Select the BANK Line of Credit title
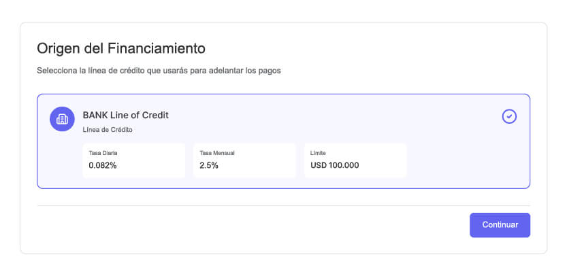Image resolution: width=567 pixels, height=276 pixels. [125, 115]
